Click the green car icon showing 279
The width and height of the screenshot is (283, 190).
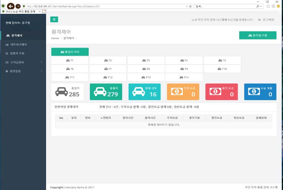100,92
